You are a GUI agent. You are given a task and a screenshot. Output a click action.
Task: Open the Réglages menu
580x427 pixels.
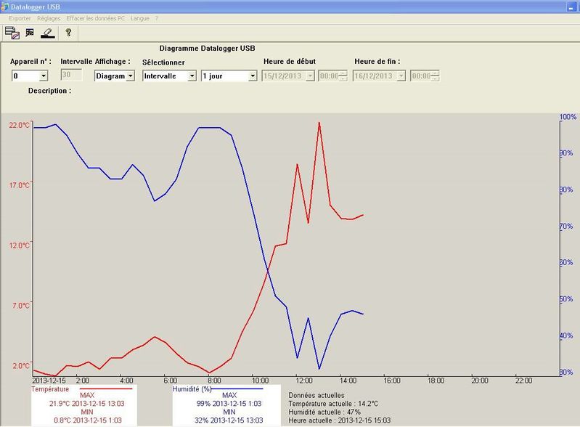[49, 18]
